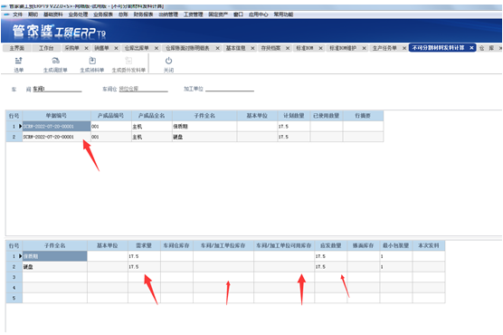Switch to the 基本信息 tab

click(x=236, y=48)
